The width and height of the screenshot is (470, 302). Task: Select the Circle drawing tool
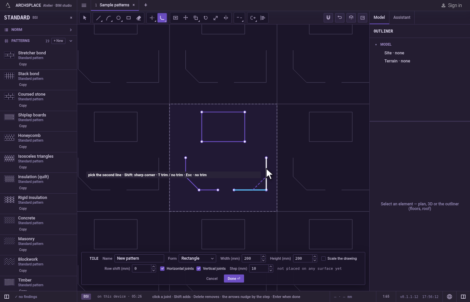(119, 18)
